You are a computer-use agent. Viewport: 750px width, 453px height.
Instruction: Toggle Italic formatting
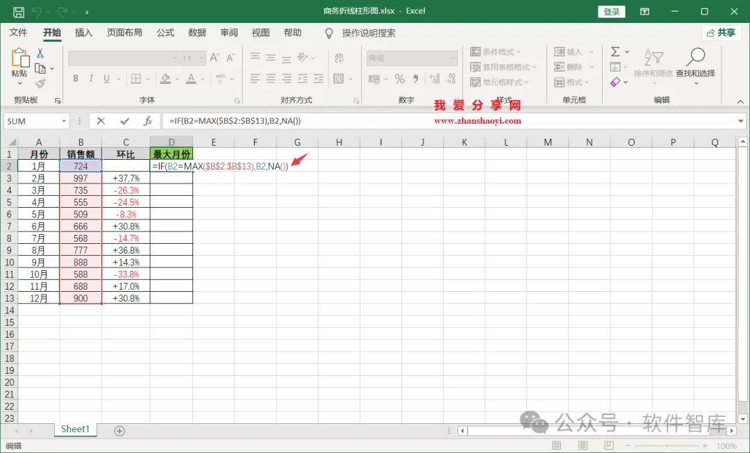(x=91, y=79)
